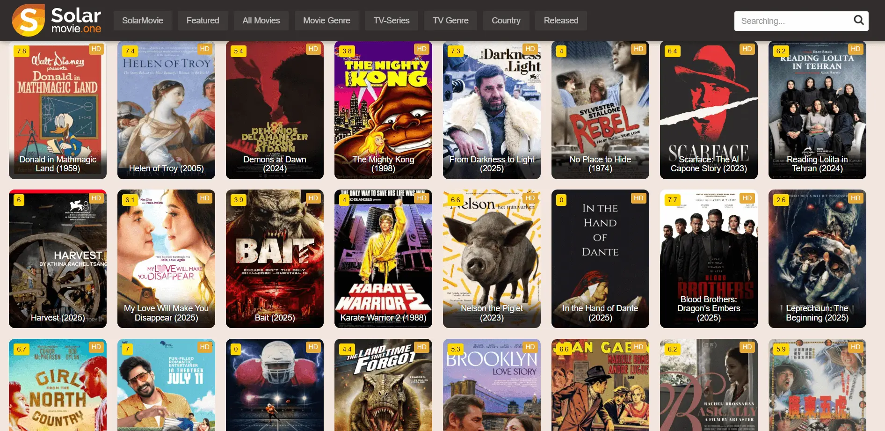Open the football helmet poster rated 0
This screenshot has width=885, height=431.
(x=275, y=385)
